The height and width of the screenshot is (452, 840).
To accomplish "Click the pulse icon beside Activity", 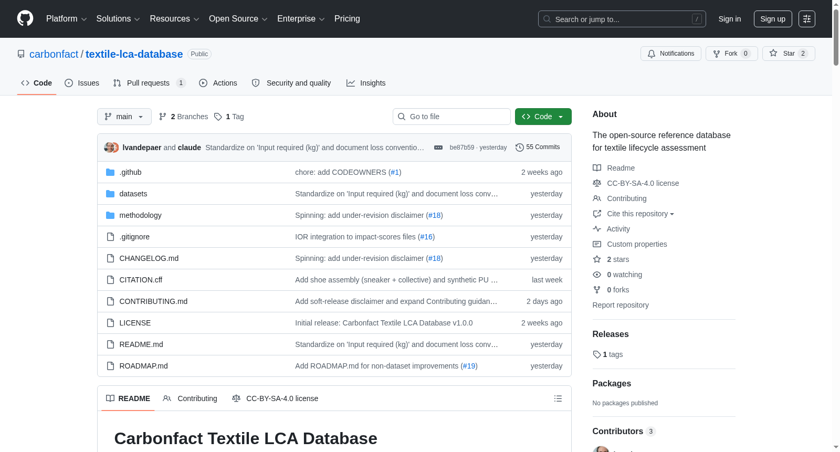I will tap(597, 229).
